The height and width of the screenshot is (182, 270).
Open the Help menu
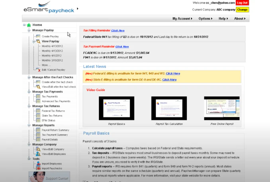[223, 19]
